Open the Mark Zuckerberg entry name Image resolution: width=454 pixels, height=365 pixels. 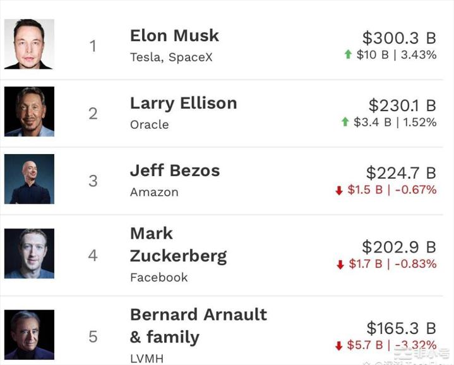tap(178, 245)
